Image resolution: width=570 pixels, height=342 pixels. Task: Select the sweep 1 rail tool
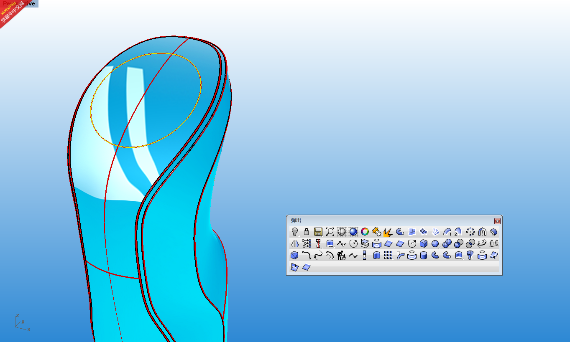pyautogui.click(x=447, y=232)
